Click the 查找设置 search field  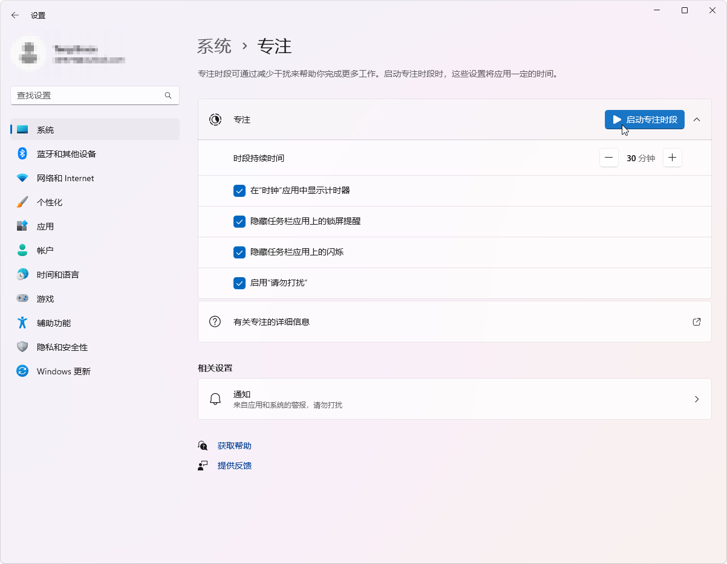coord(88,95)
